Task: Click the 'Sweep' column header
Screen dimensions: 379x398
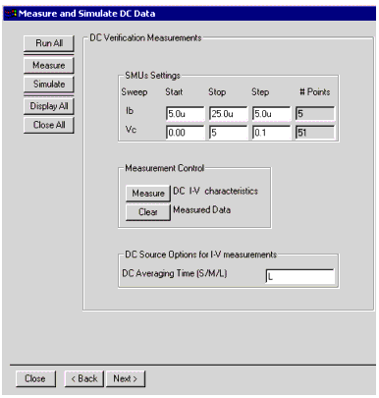Action: point(135,92)
